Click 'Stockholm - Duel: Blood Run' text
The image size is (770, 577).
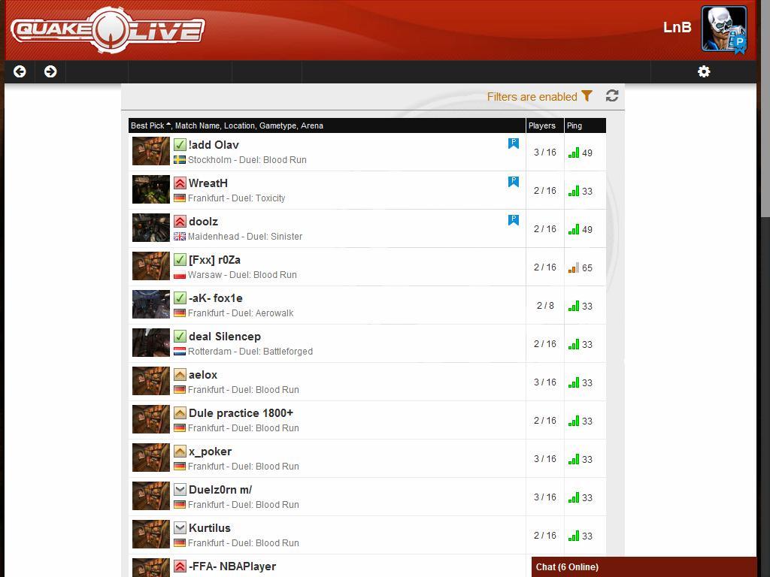tap(247, 160)
